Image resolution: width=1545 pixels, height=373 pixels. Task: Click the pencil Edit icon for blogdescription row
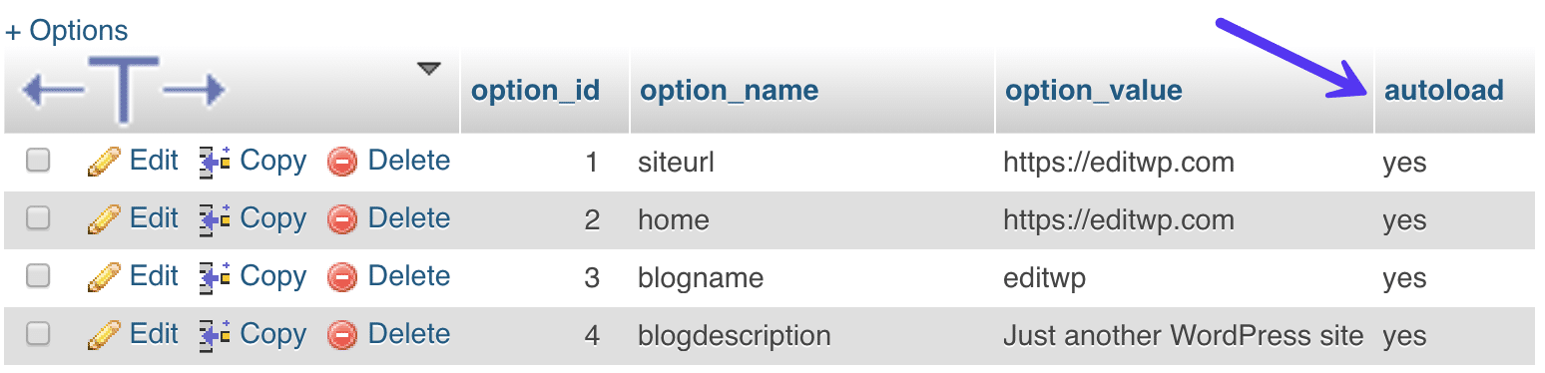tap(104, 335)
